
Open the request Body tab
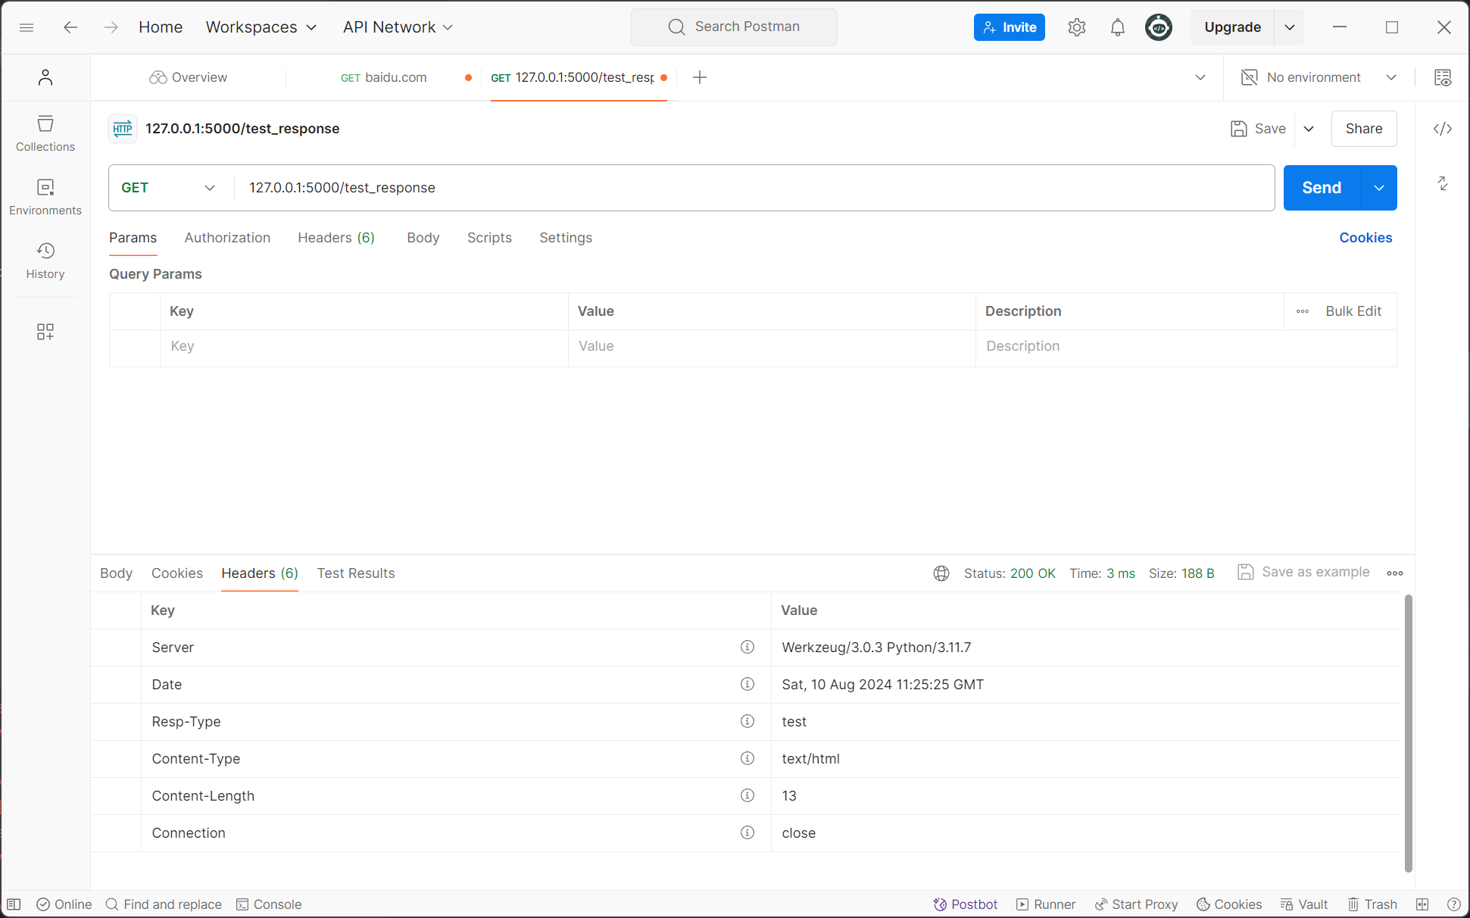click(x=423, y=238)
